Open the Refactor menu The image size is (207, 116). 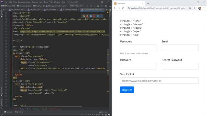coord(35,2)
